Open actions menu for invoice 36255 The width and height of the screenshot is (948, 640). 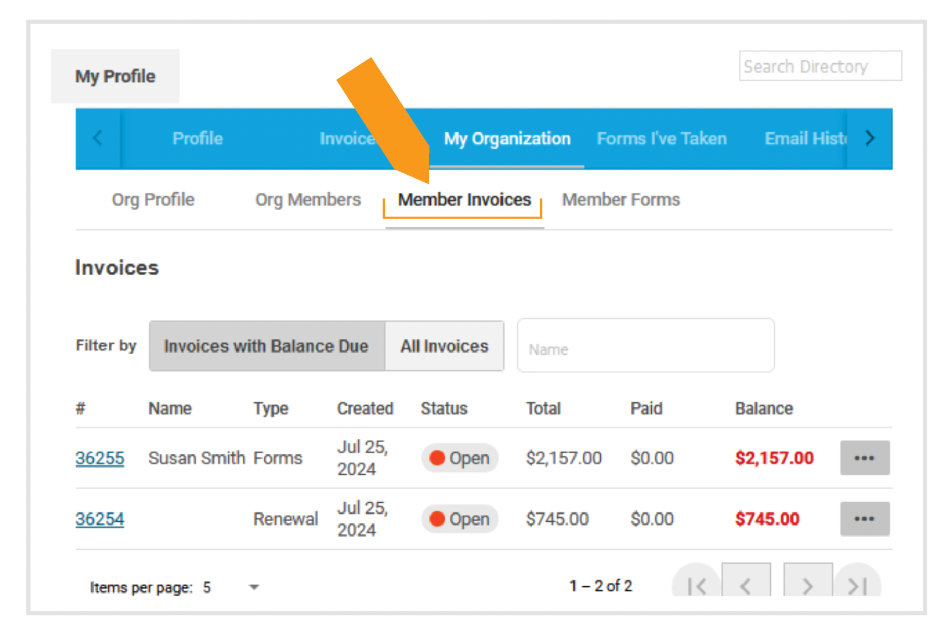point(864,458)
